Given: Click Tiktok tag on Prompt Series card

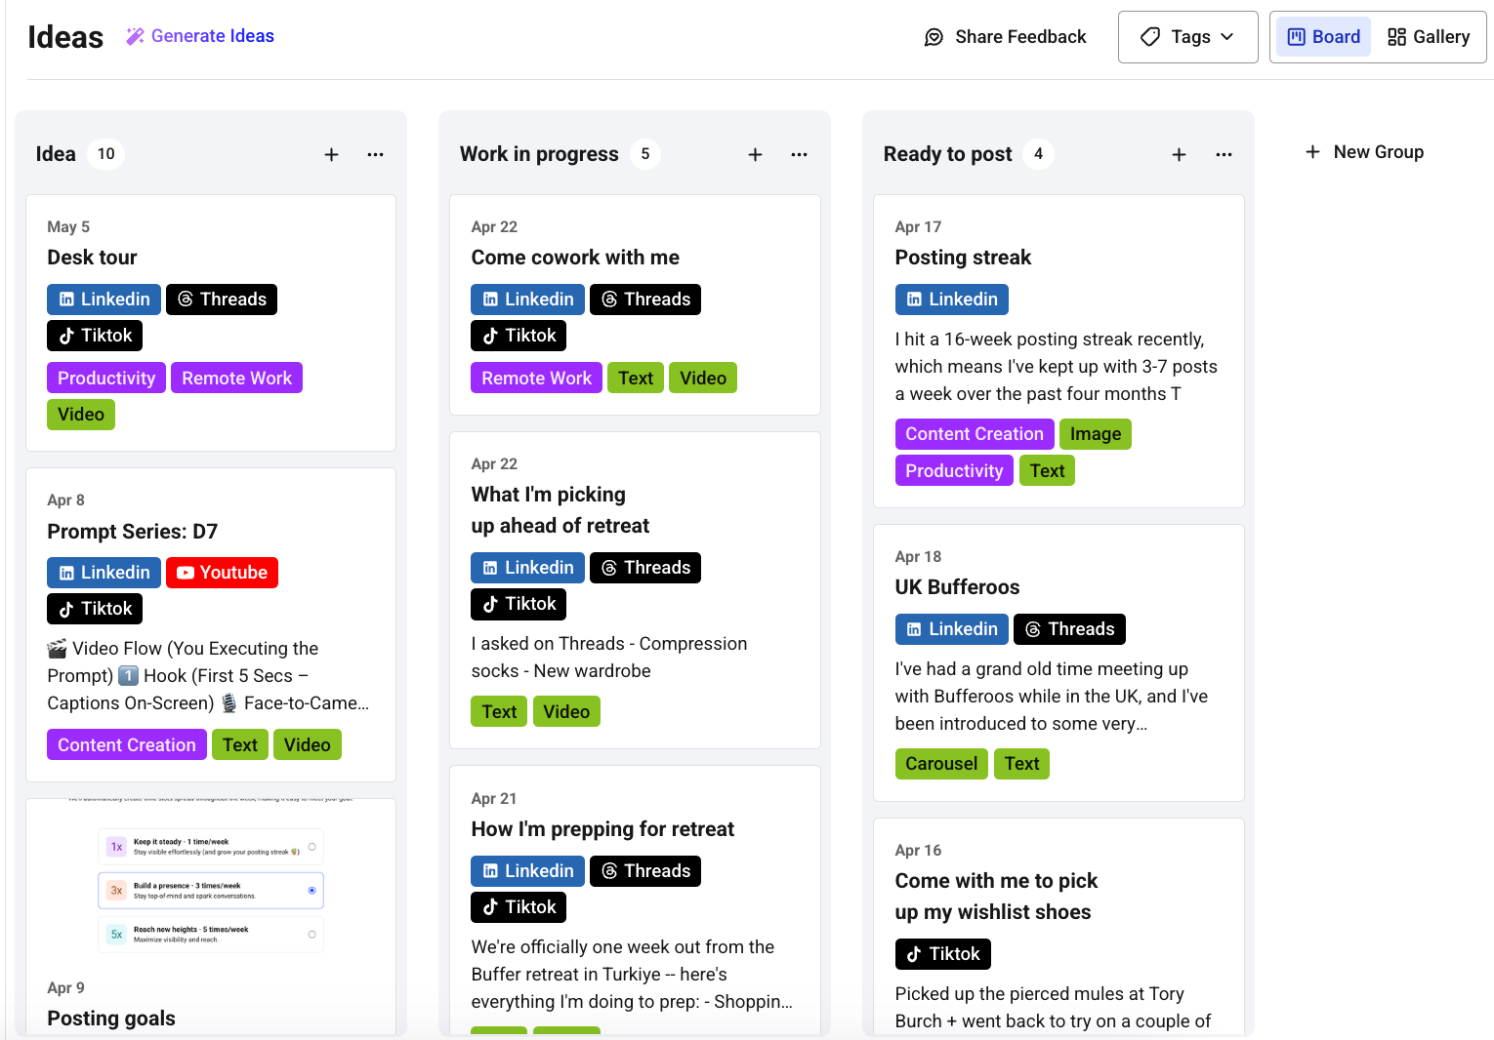Looking at the screenshot, I should [95, 609].
